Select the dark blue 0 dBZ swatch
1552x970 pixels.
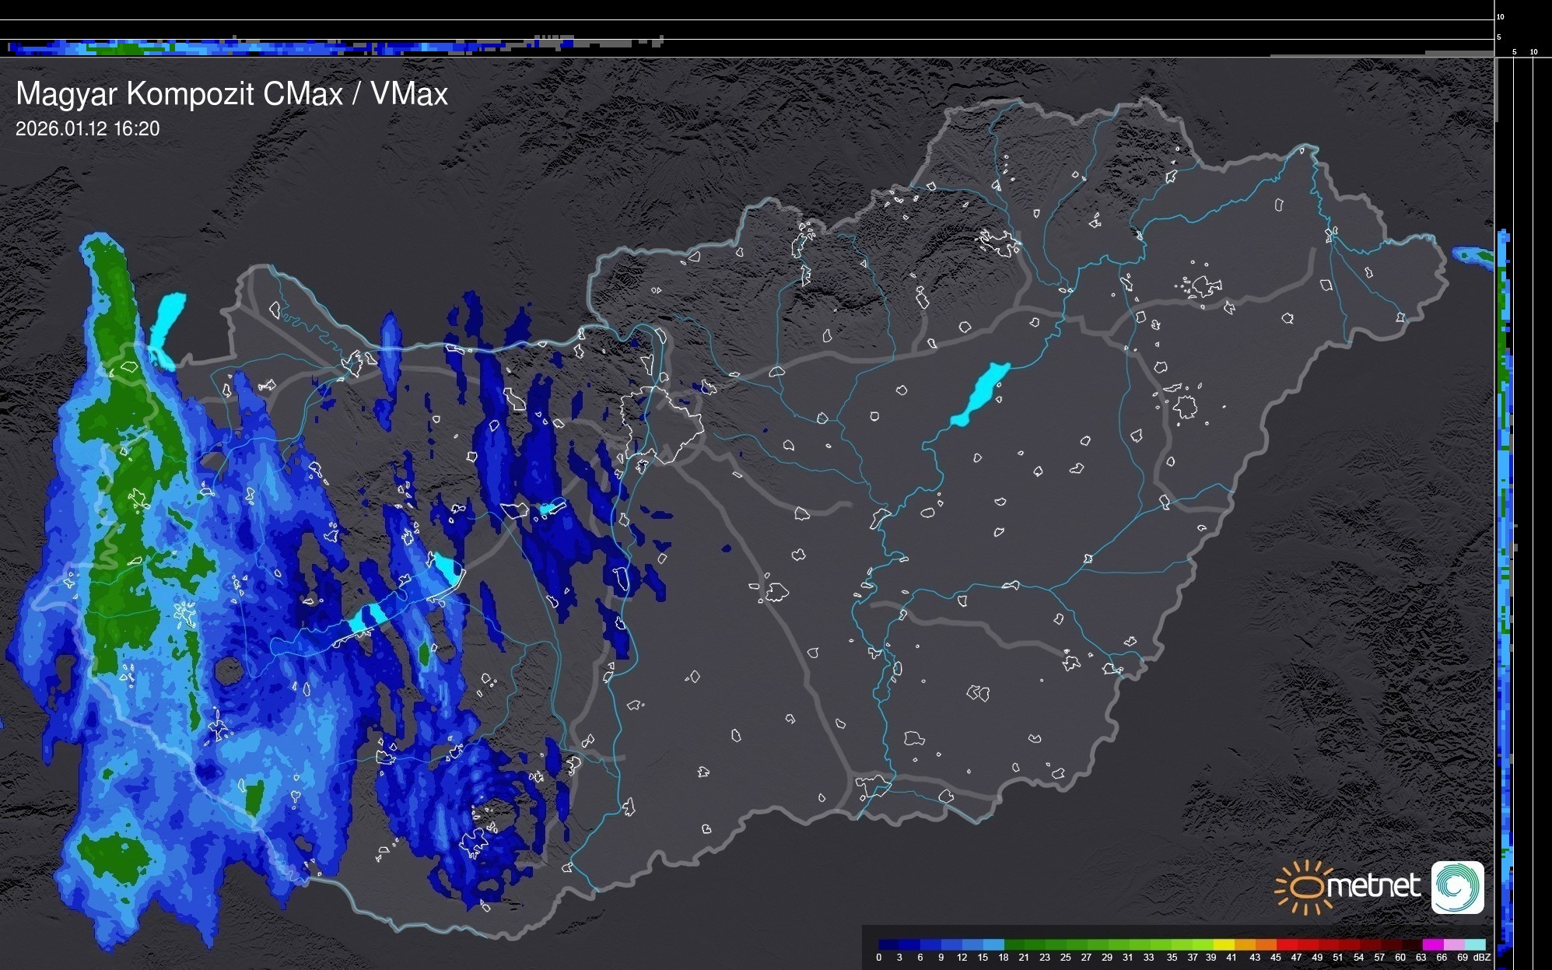tap(888, 944)
